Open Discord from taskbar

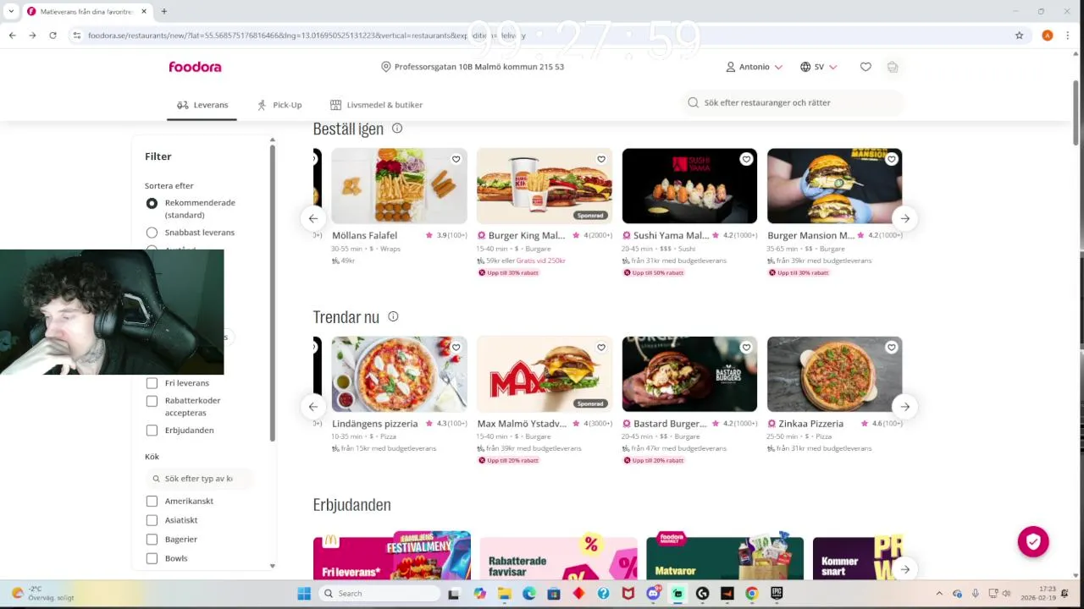tap(653, 594)
